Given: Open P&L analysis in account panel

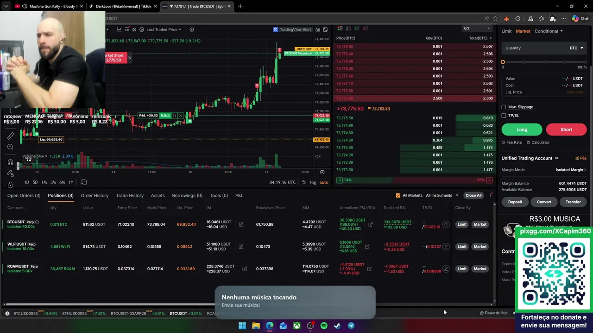Looking at the screenshot, I should coord(580,158).
